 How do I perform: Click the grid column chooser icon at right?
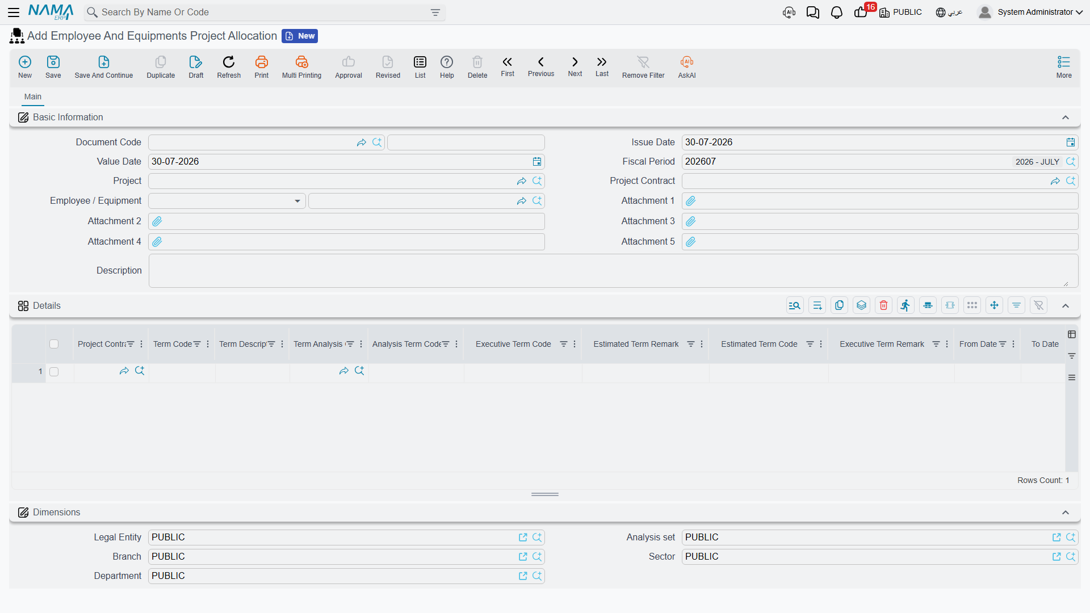pos(1072,334)
